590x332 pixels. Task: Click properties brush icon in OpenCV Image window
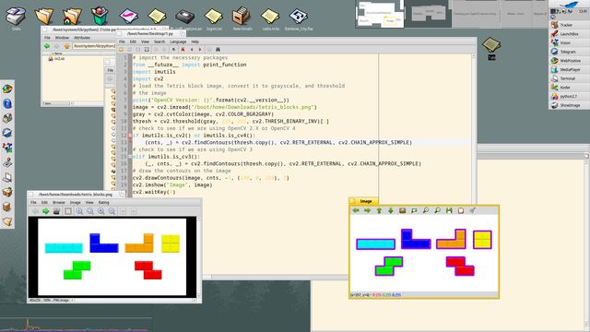click(472, 210)
